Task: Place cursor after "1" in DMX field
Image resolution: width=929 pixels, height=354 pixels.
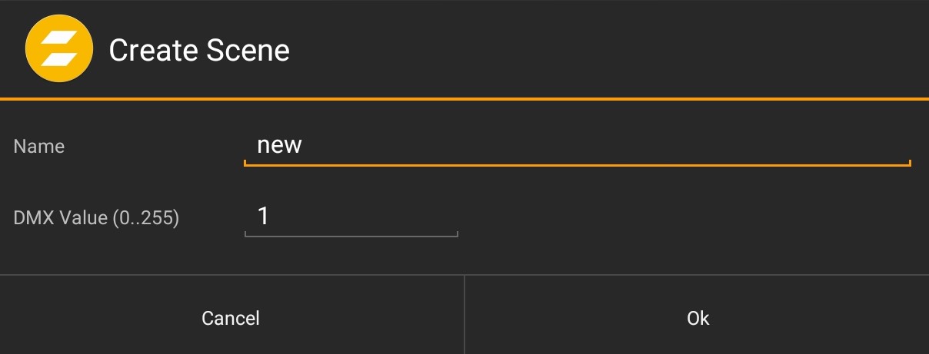Action: coord(271,217)
